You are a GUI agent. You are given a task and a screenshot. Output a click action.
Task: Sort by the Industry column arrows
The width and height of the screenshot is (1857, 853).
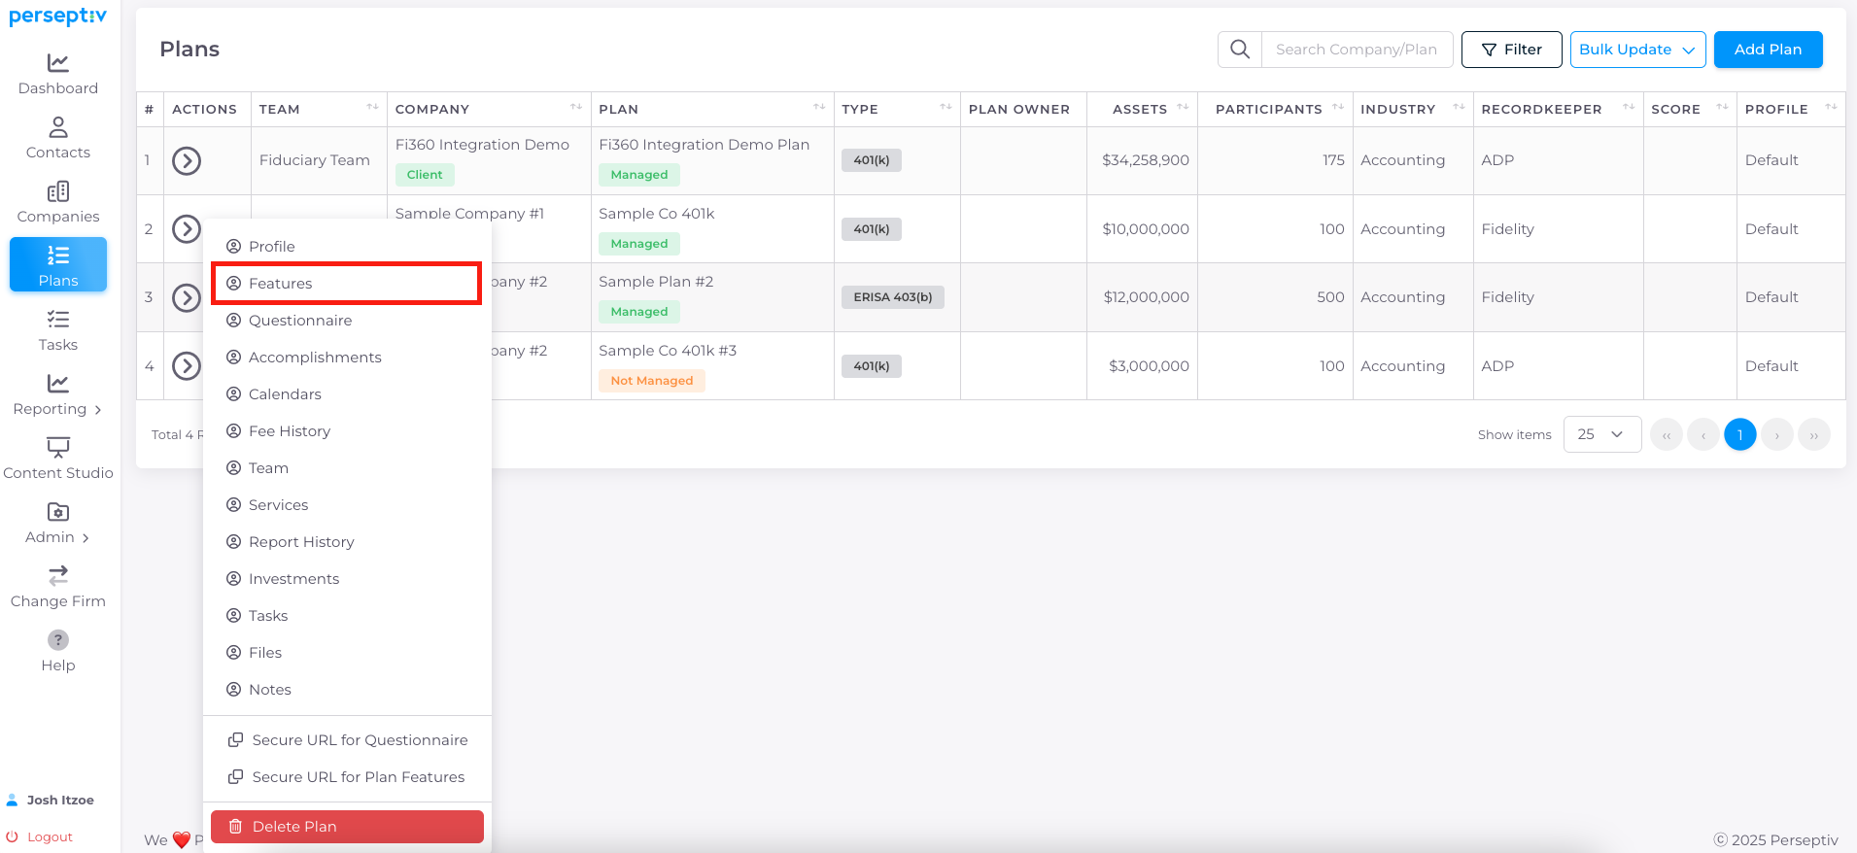coord(1459,108)
